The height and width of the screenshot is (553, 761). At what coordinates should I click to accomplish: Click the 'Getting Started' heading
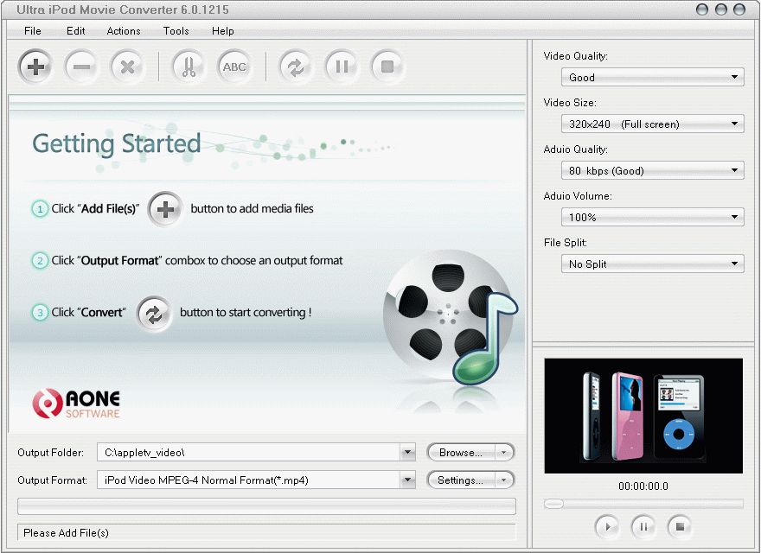117,143
